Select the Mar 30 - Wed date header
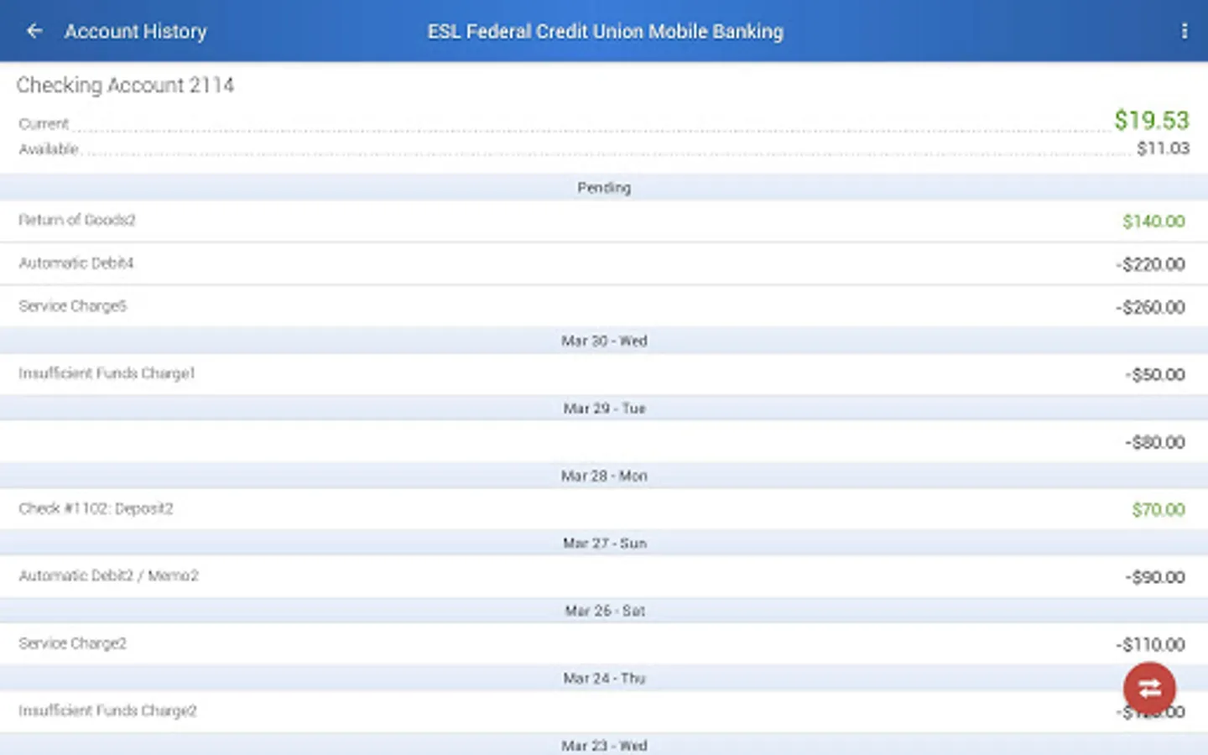 tap(604, 341)
